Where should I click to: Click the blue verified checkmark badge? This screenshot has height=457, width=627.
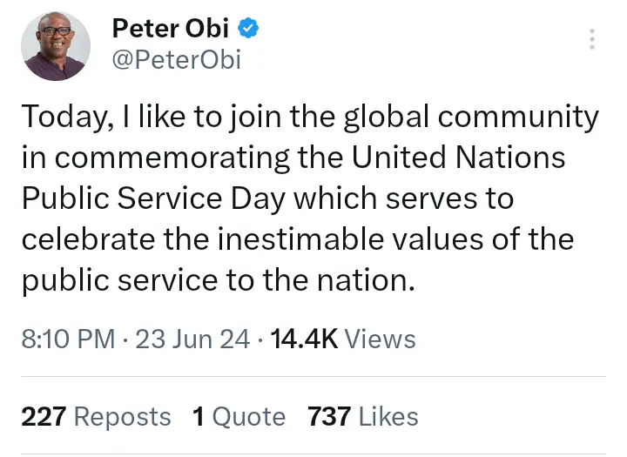click(248, 29)
